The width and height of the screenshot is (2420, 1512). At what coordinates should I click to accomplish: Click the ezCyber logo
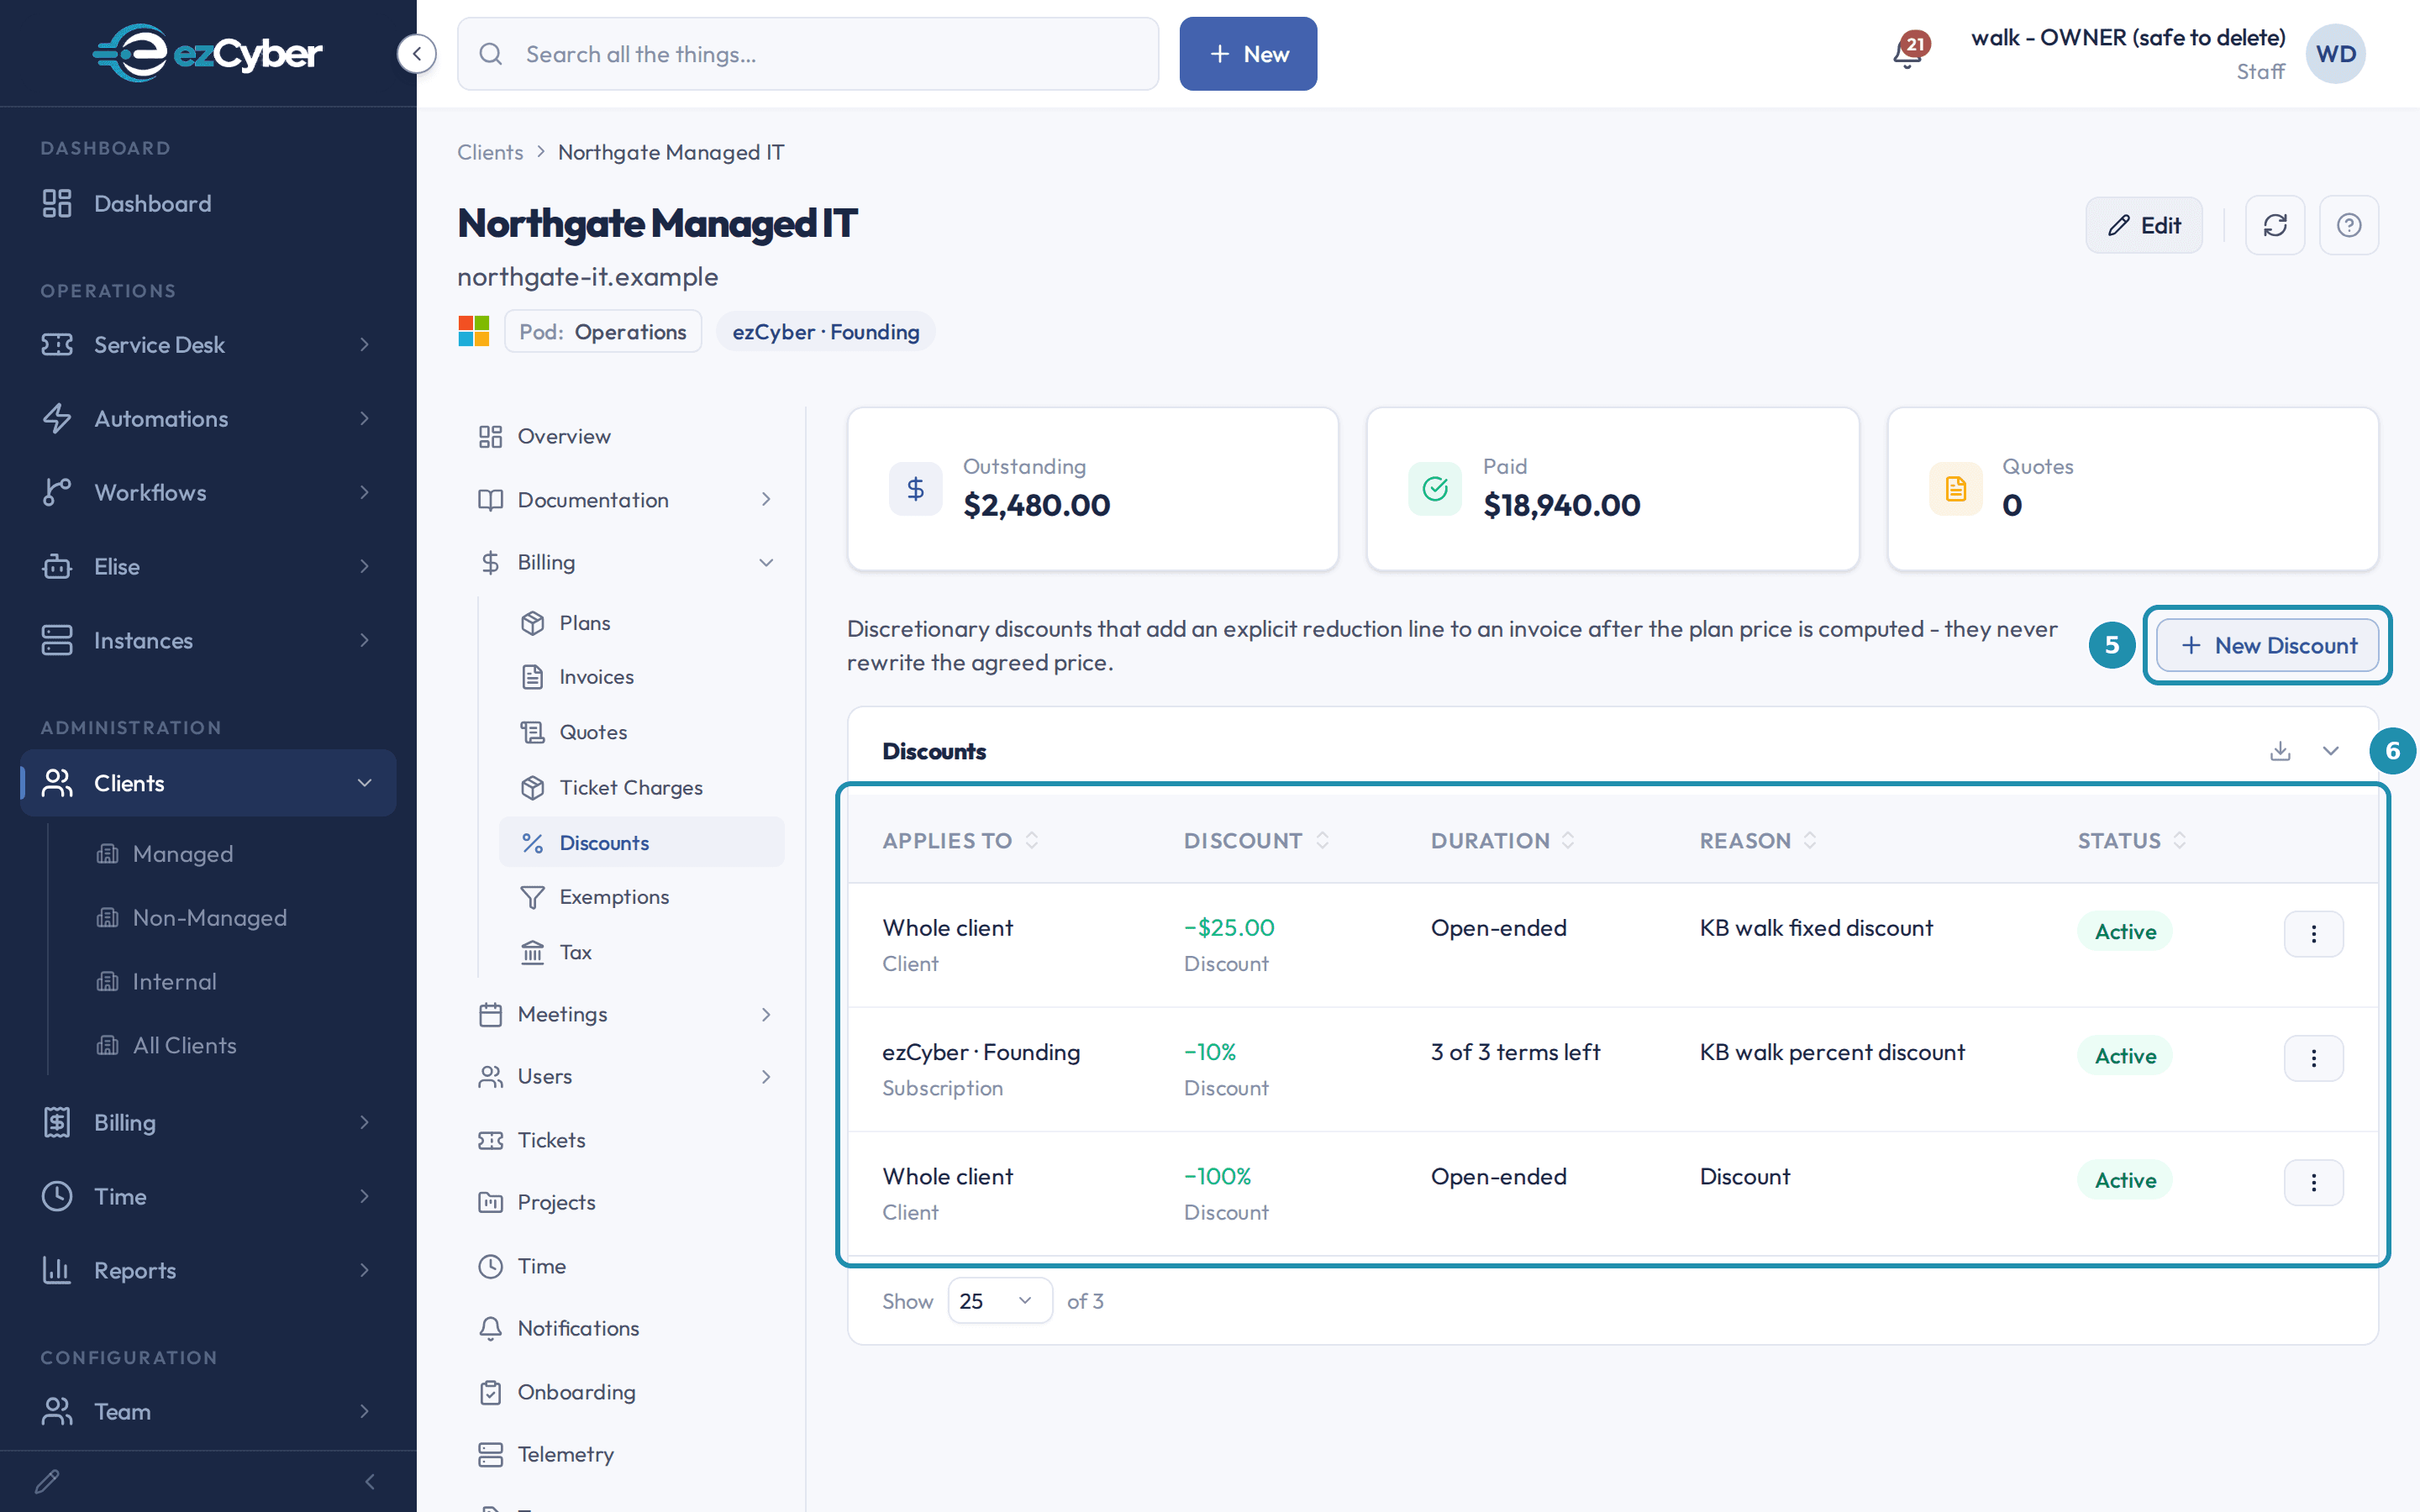(208, 53)
